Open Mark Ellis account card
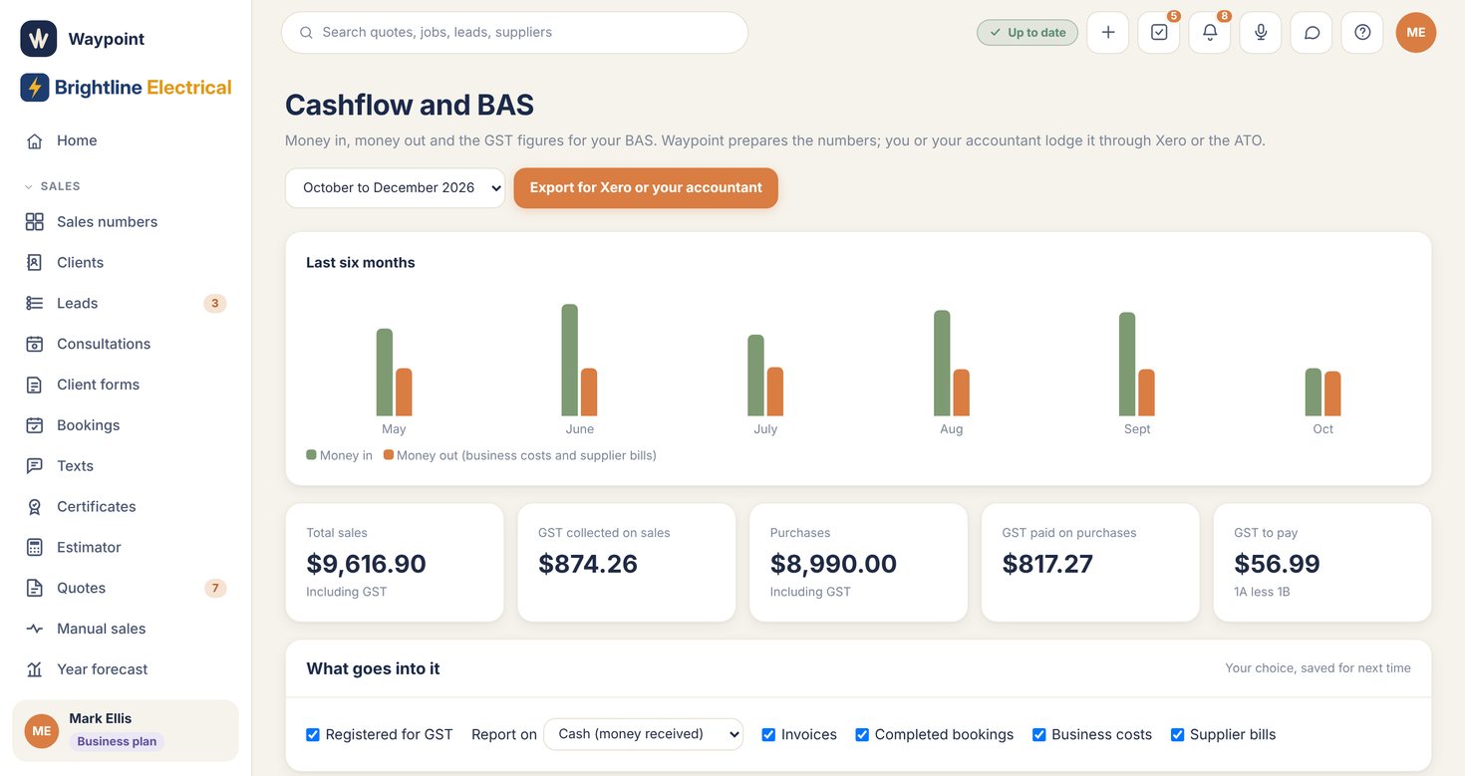1465x776 pixels. (126, 731)
